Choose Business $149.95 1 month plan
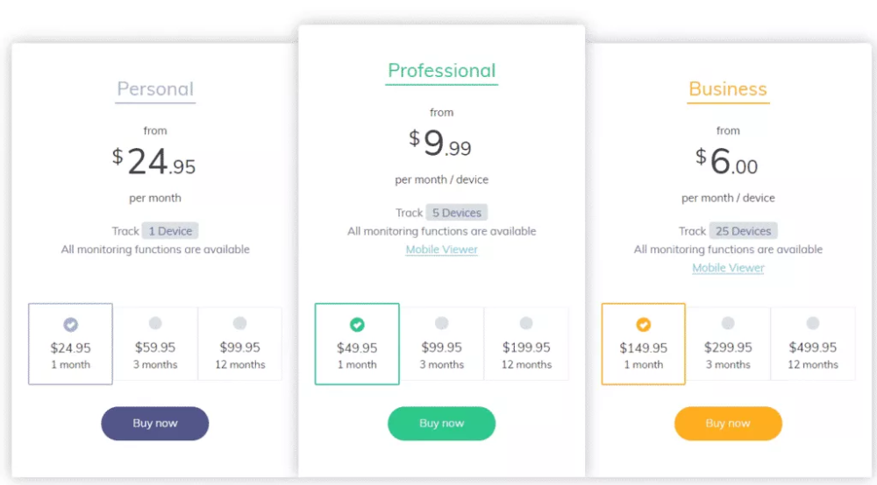The height and width of the screenshot is (485, 877). pos(643,344)
